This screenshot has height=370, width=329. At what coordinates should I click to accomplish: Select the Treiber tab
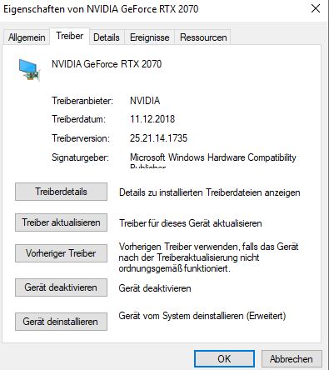tap(70, 36)
